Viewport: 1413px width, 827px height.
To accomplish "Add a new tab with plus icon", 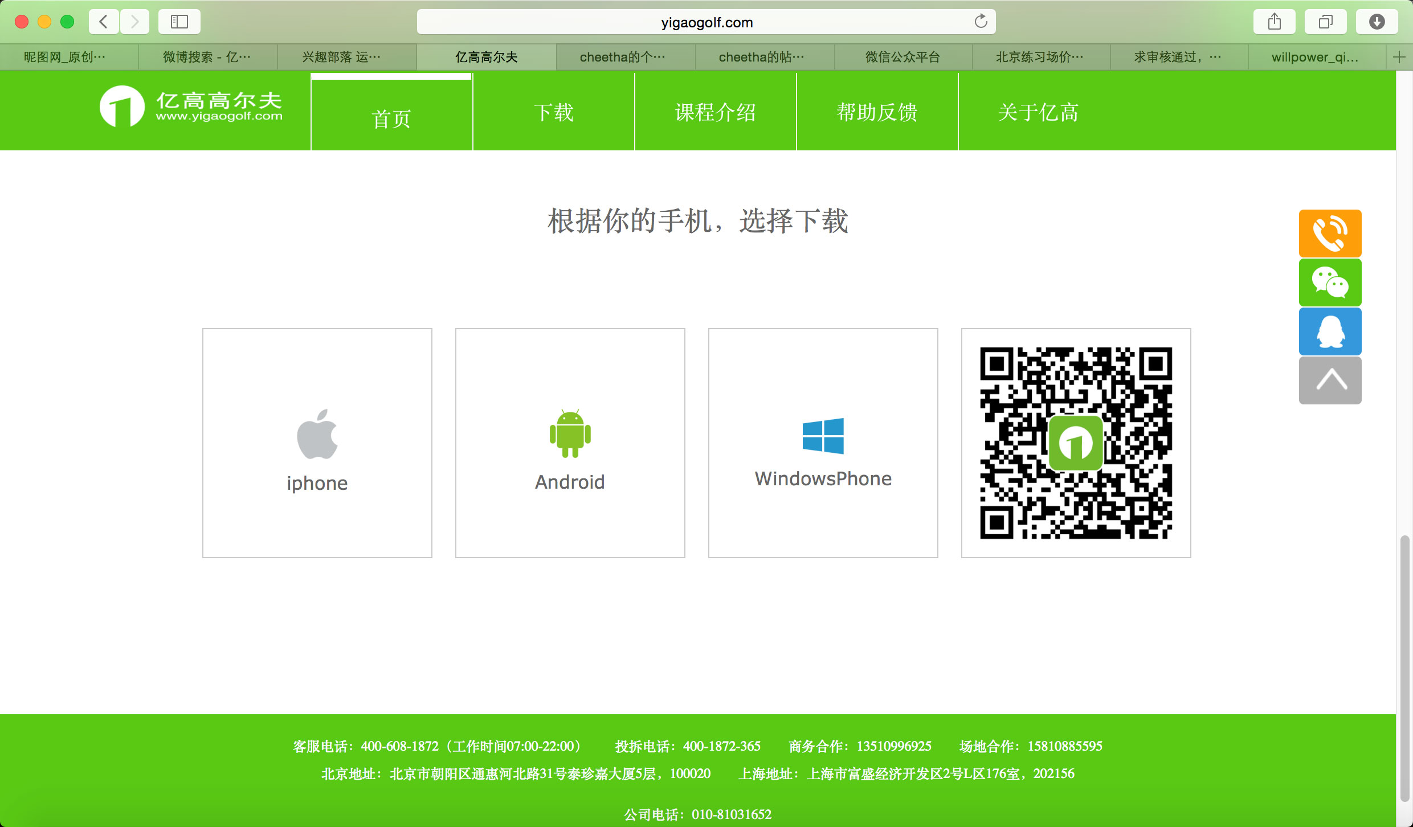I will pyautogui.click(x=1399, y=57).
